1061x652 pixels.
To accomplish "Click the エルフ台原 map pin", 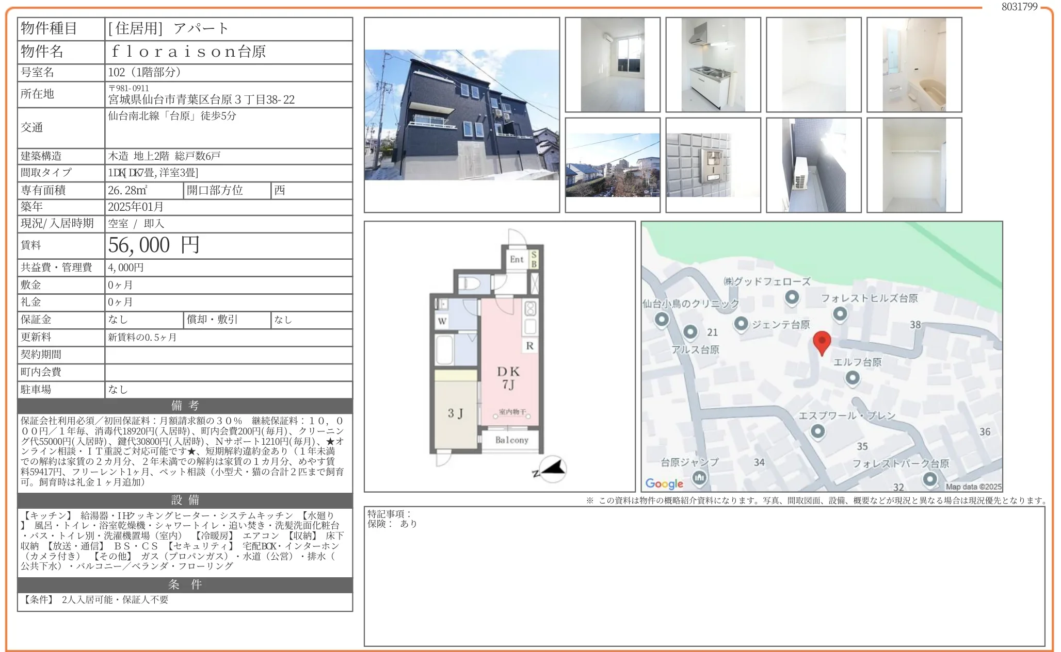I will [852, 378].
